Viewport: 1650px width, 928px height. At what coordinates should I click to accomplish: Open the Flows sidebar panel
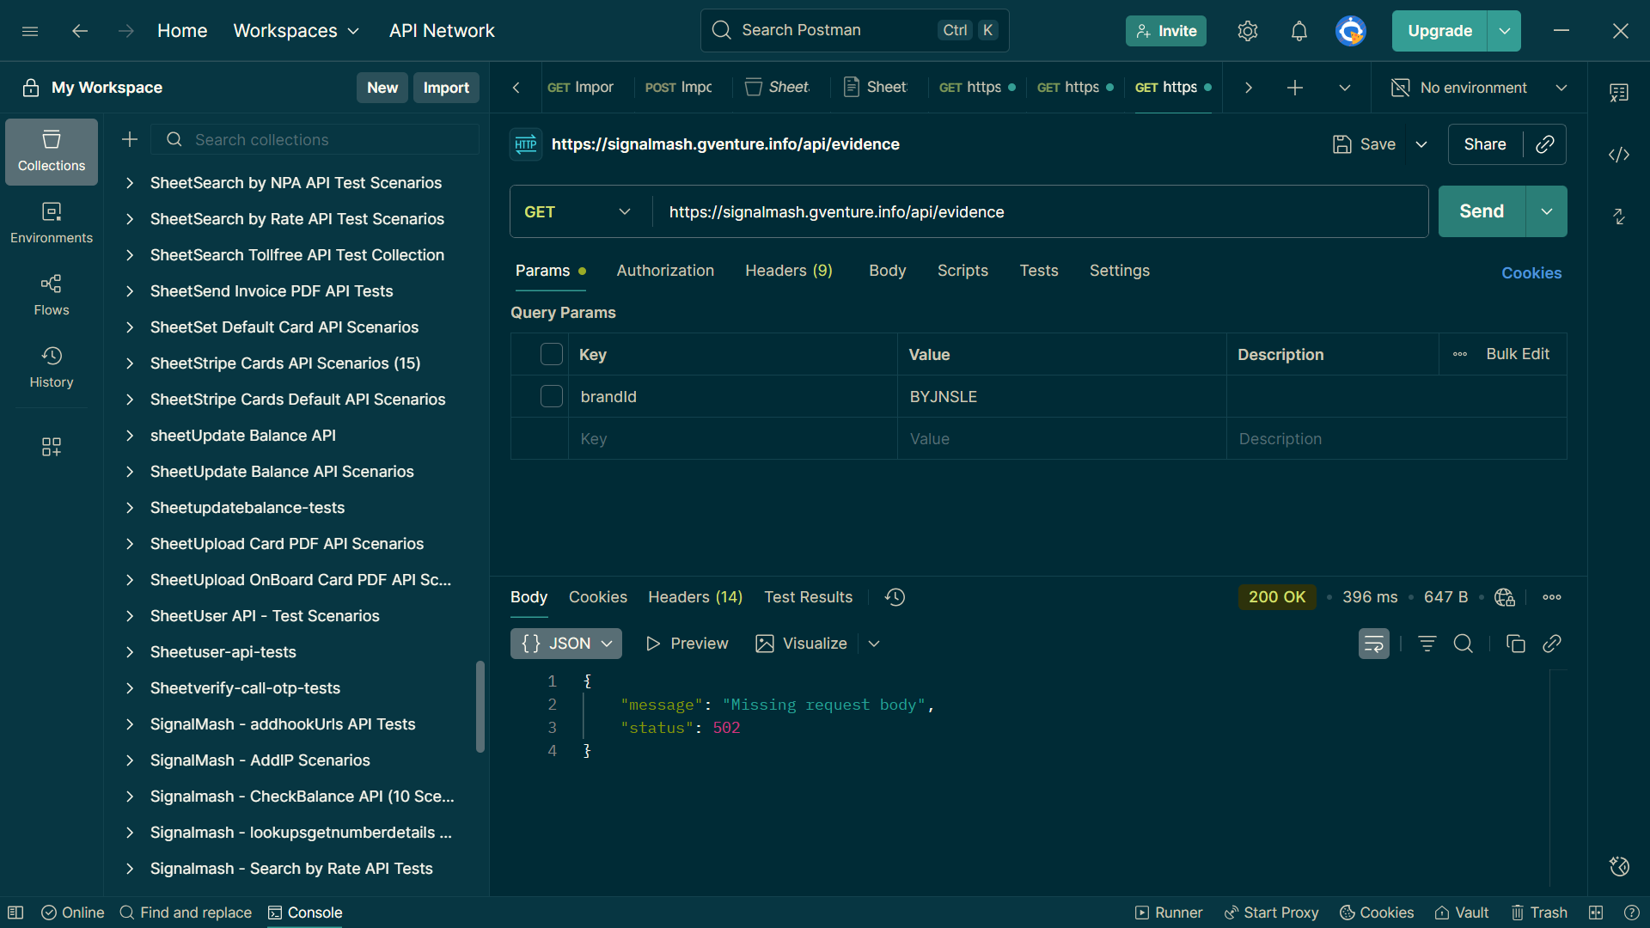click(x=52, y=295)
